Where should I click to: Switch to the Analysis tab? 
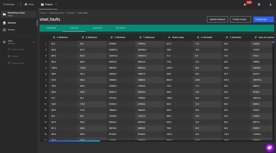click(97, 28)
